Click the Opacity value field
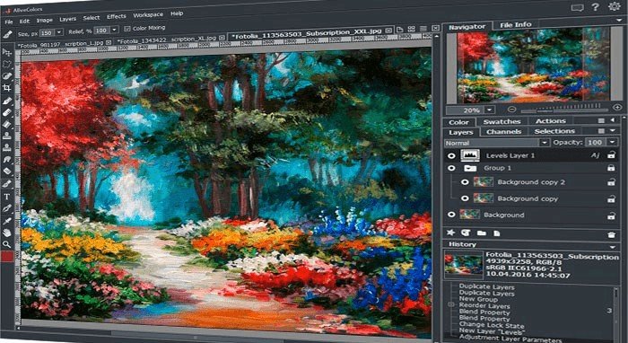The image size is (628, 343). [595, 142]
